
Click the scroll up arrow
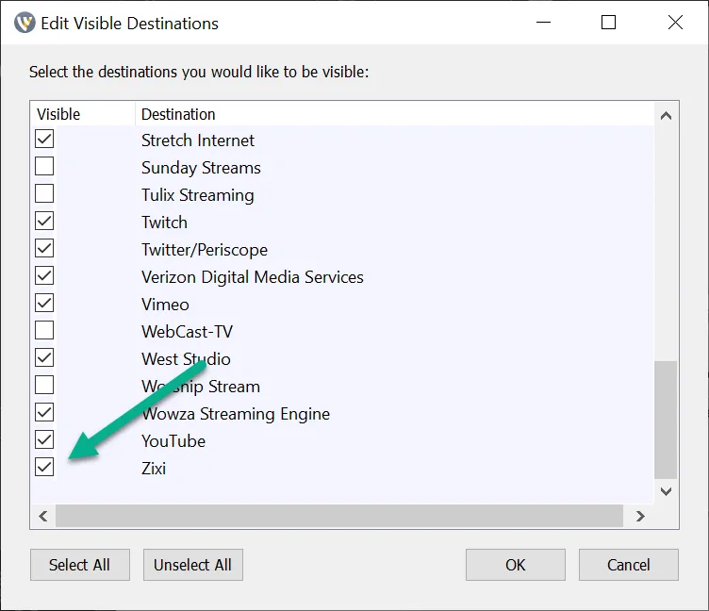point(666,116)
